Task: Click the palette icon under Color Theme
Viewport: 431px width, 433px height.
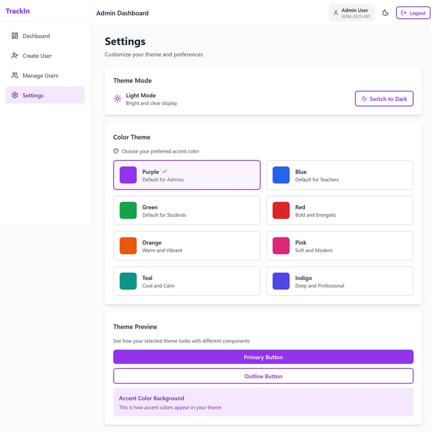Action: [x=116, y=151]
